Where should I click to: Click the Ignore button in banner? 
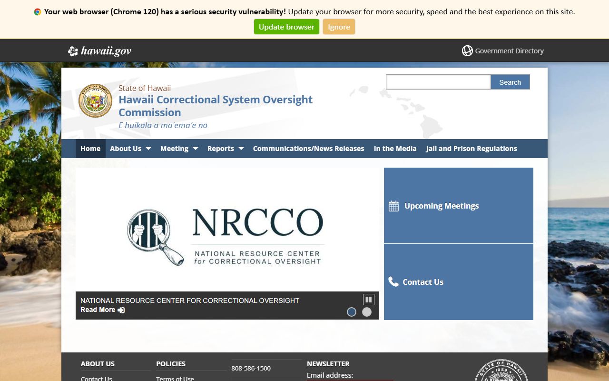[x=339, y=27]
